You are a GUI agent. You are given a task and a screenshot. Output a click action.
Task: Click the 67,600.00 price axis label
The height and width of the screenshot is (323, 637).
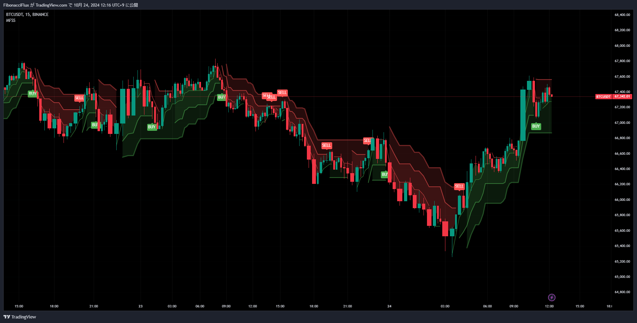coord(622,77)
